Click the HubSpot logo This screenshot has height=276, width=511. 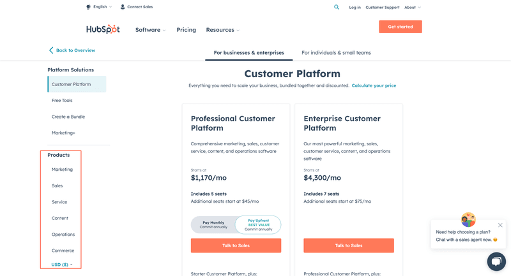point(103,29)
